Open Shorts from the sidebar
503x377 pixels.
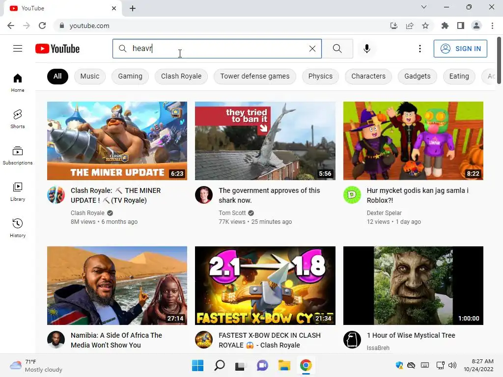[18, 119]
